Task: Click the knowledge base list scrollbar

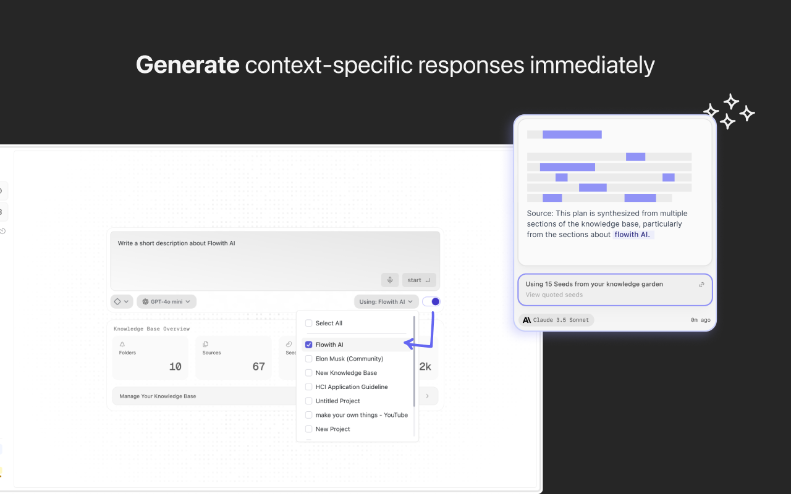Action: click(x=414, y=358)
